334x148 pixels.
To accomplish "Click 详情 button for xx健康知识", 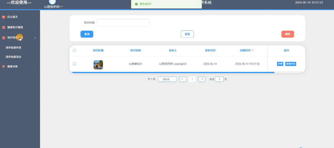I will tap(280, 64).
